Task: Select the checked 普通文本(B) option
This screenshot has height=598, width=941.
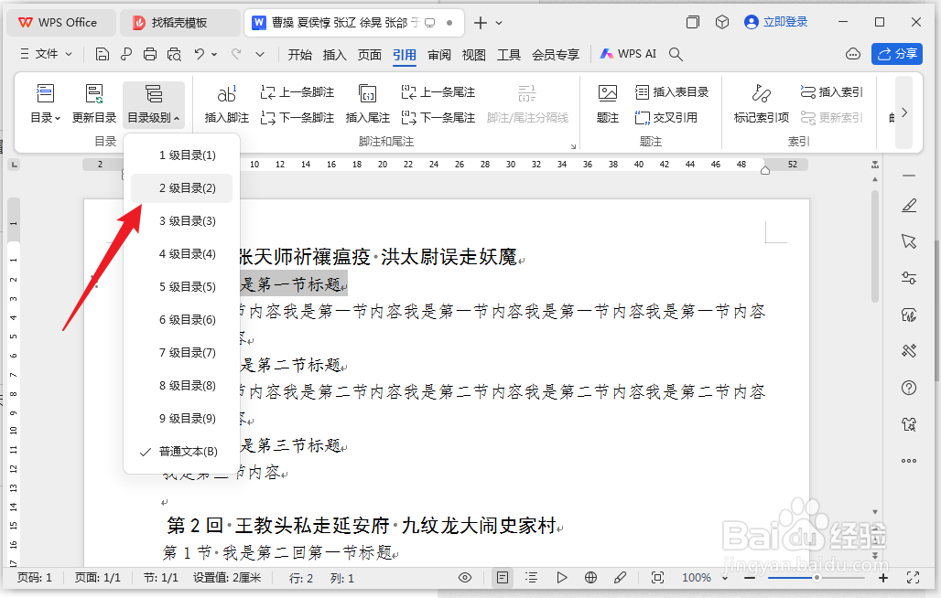Action: pos(181,452)
